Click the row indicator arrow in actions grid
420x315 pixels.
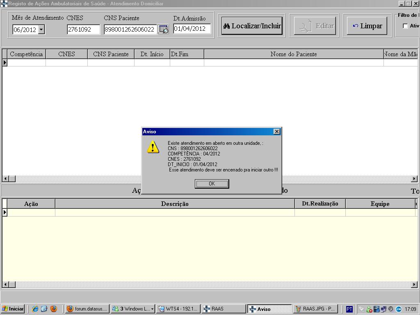(x=5, y=212)
